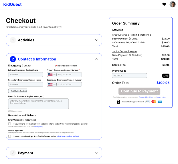The image size is (178, 164).
Task: Click the American Express card icon
Action: click(160, 102)
